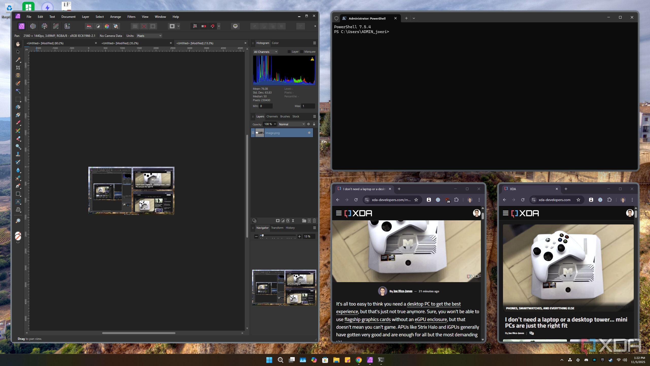This screenshot has width=650, height=366.
Task: Open the Filters menu
Action: [x=131, y=17]
